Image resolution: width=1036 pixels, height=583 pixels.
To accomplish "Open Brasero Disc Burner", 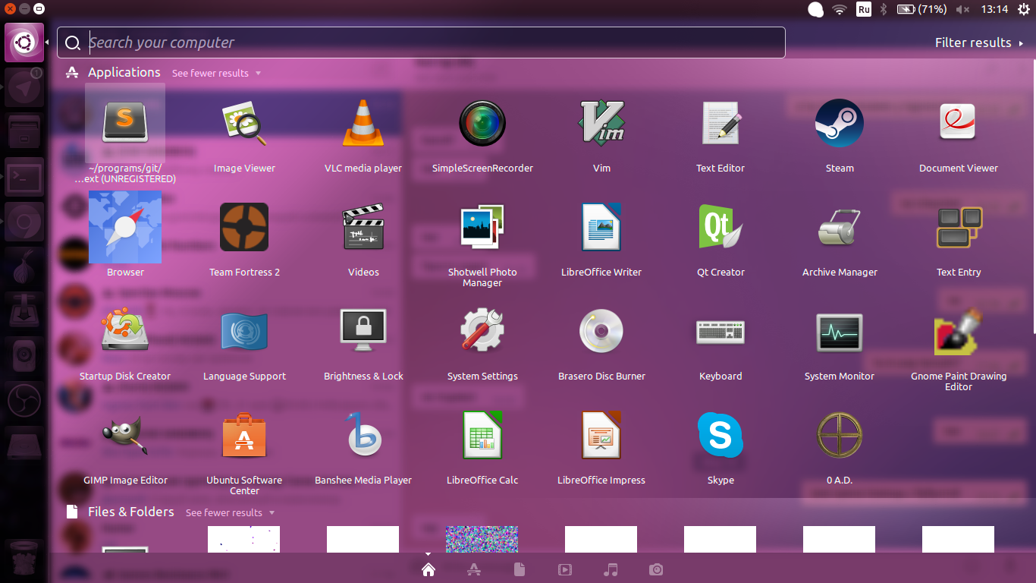I will point(601,331).
